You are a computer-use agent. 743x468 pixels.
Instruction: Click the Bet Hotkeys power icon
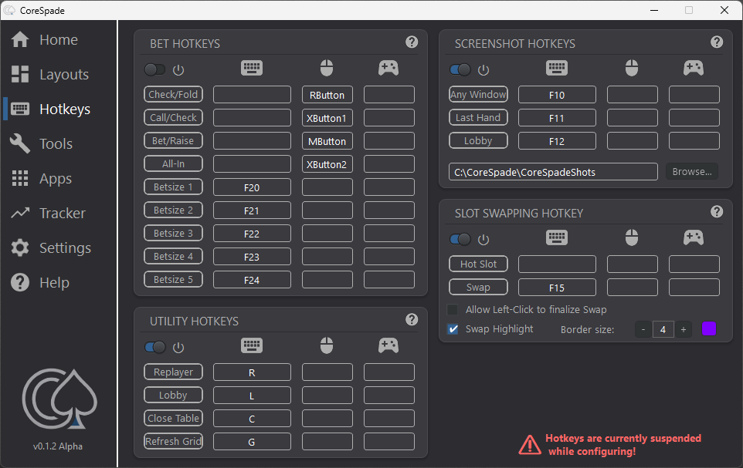tap(178, 70)
